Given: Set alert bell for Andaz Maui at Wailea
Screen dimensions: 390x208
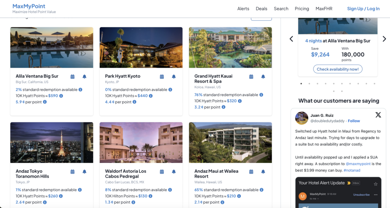Looking at the screenshot, I should 263,172.
